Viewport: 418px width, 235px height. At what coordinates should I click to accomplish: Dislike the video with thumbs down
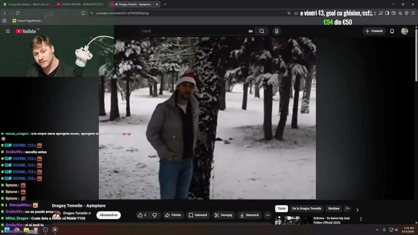click(x=155, y=215)
